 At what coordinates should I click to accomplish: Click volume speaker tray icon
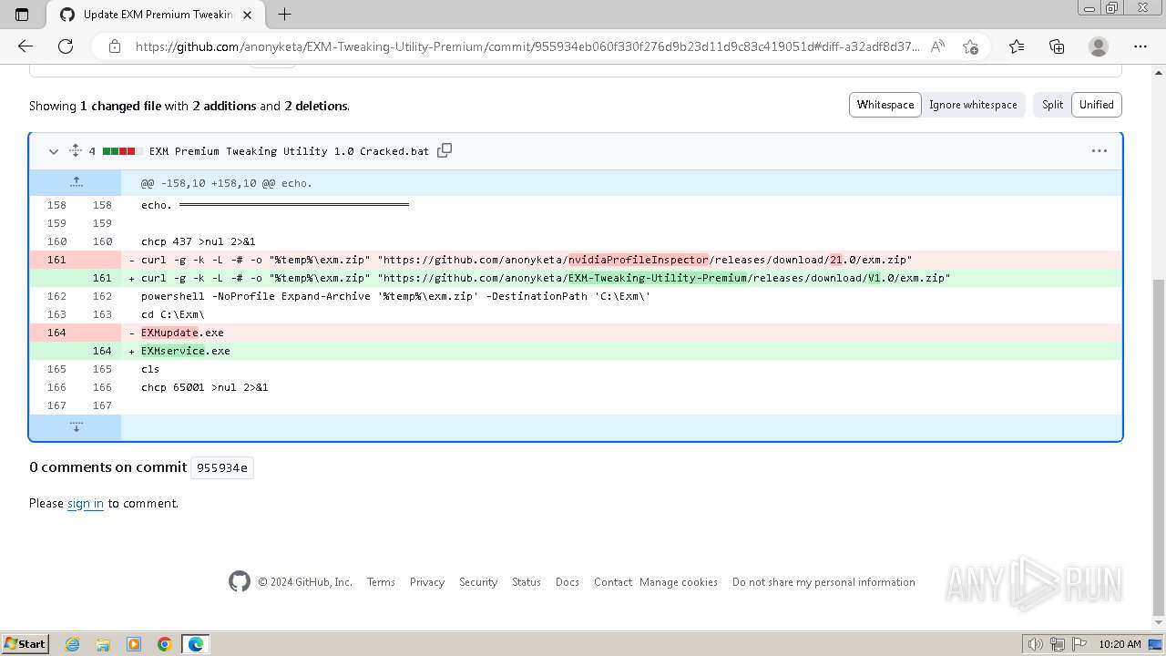pyautogui.click(x=1037, y=644)
